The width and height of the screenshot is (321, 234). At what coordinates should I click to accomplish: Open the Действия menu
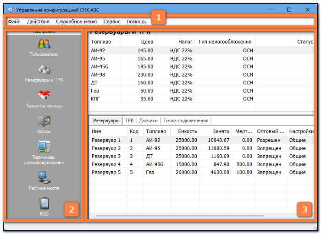(x=38, y=22)
